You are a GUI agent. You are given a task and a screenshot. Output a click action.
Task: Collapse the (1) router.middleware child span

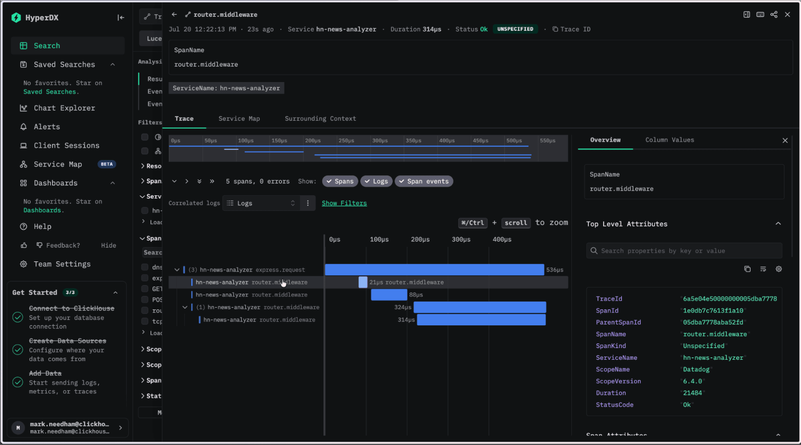(185, 307)
